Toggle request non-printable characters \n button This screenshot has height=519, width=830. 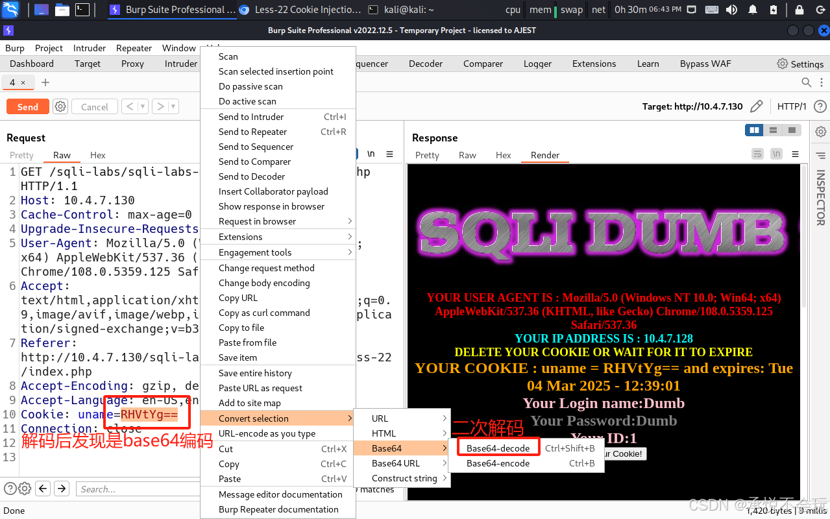(x=371, y=154)
